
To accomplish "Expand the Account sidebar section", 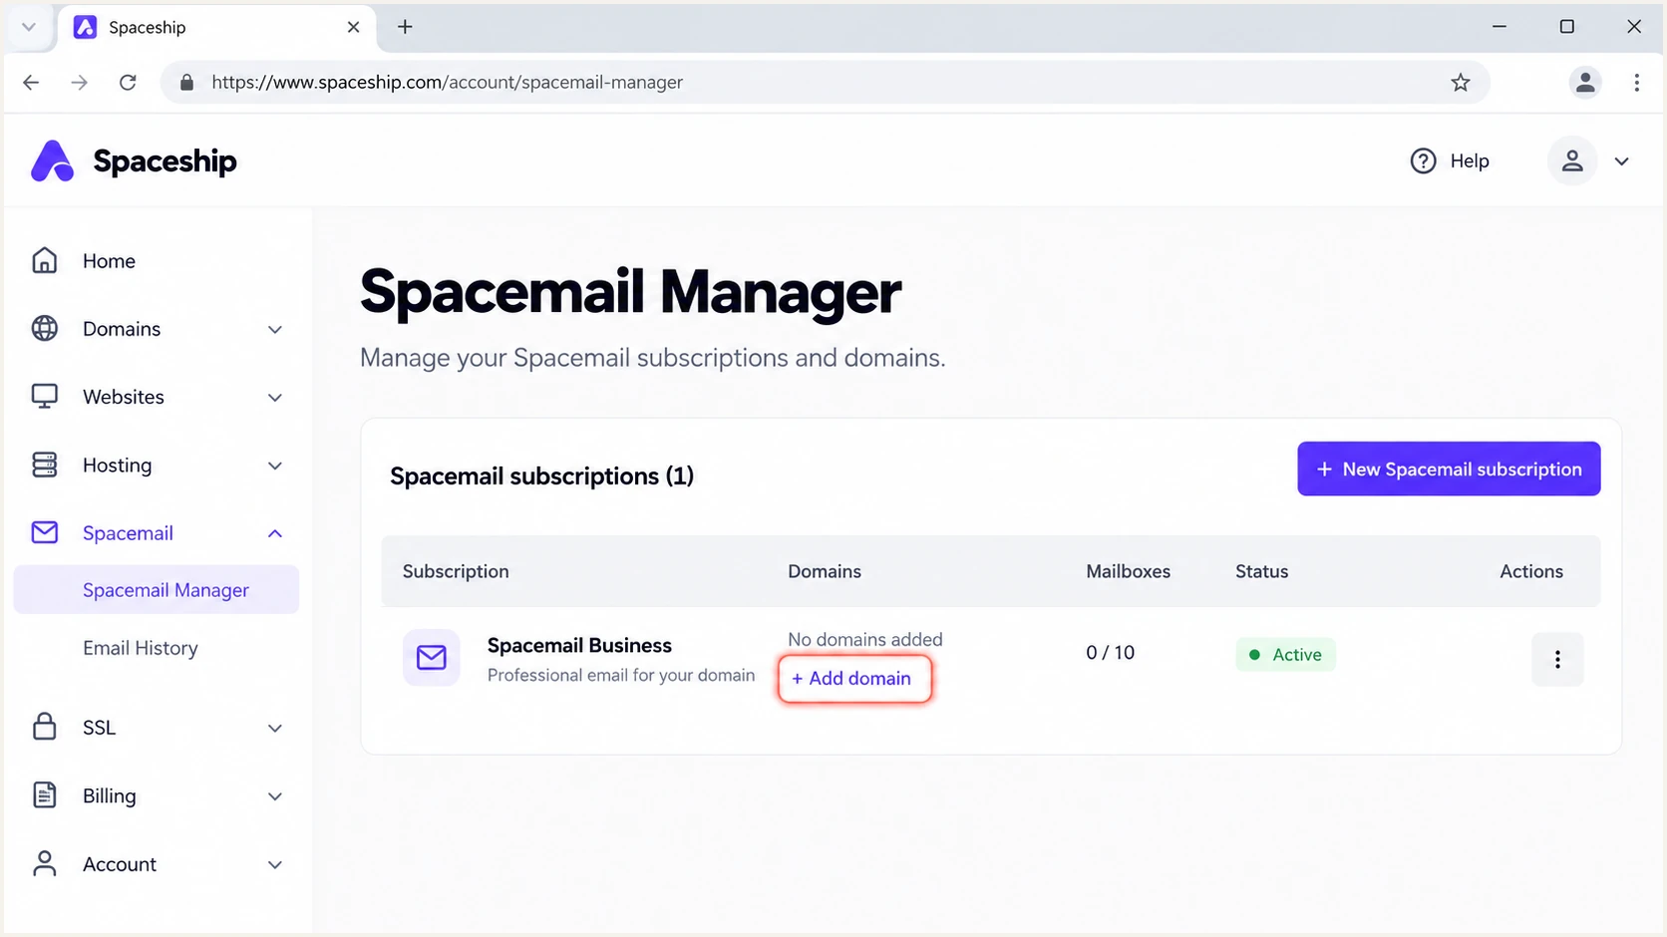I will pos(275,864).
